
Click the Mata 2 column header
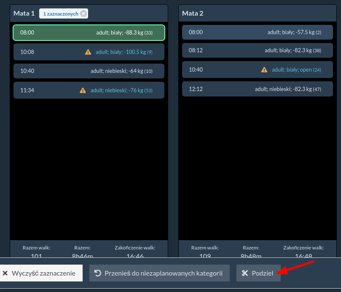[193, 13]
